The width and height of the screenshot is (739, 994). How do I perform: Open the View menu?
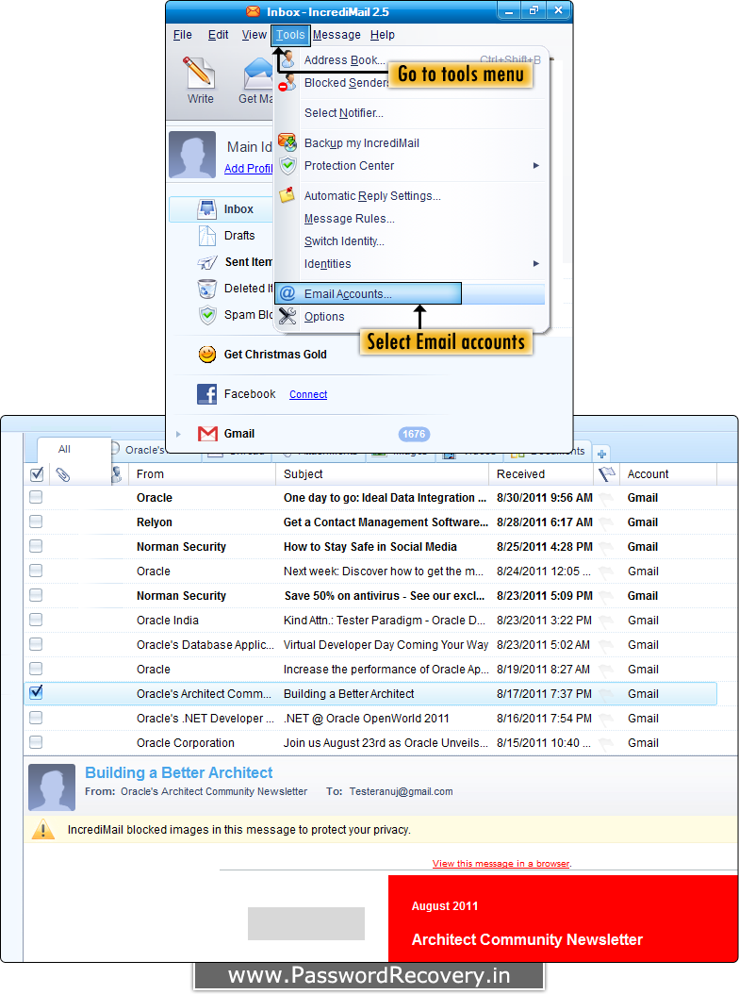[255, 35]
